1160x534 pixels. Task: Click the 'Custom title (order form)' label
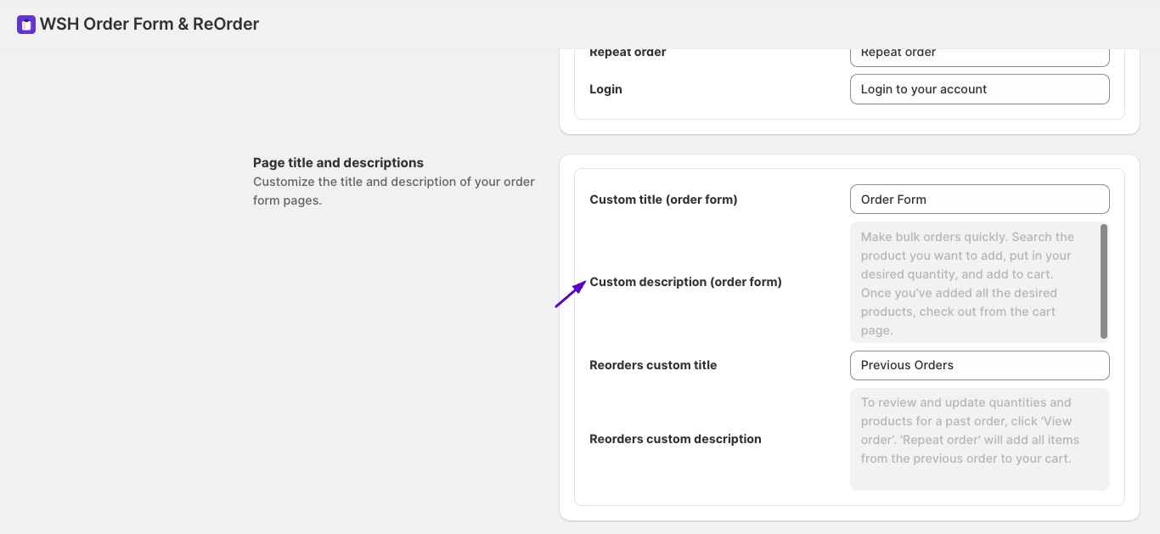click(663, 200)
